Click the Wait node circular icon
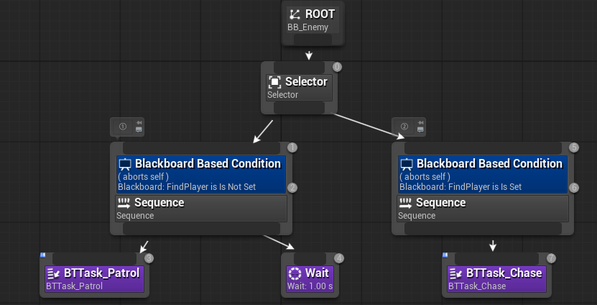 coord(295,273)
